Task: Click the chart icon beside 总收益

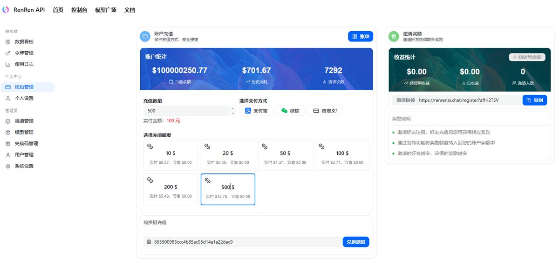Action: 463,83
